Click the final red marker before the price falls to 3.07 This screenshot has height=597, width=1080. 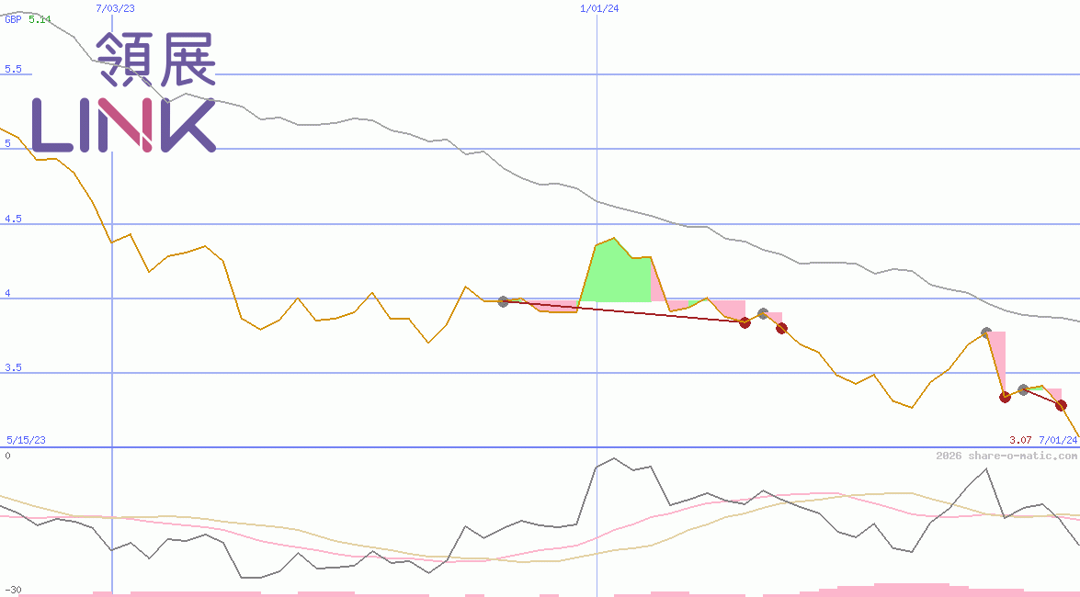[x=1061, y=406]
